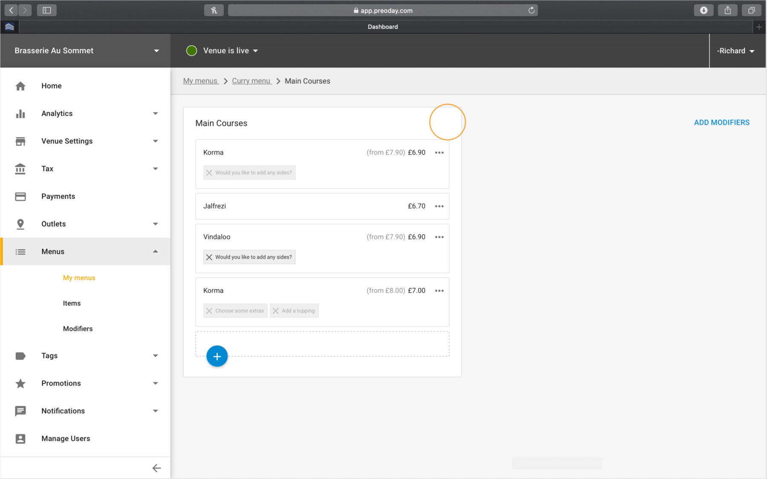Click the Promotions star icon
This screenshot has height=479, width=767.
coord(20,383)
